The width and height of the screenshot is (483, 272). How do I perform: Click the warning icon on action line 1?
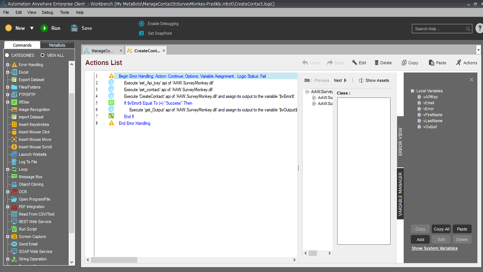tap(111, 76)
